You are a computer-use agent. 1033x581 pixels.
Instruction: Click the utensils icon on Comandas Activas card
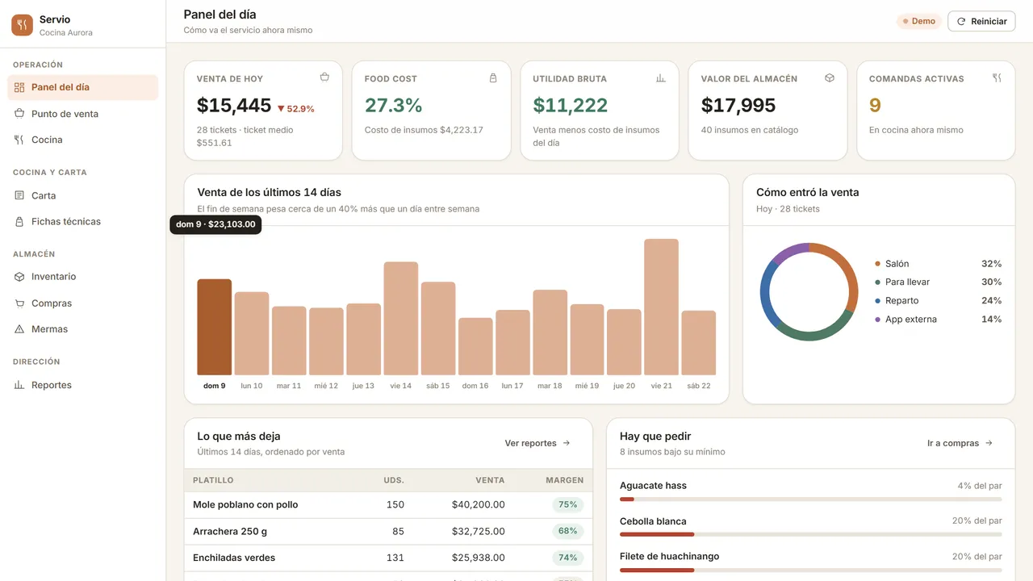coord(997,78)
